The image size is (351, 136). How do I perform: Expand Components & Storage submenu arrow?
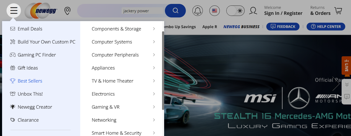coord(154,29)
